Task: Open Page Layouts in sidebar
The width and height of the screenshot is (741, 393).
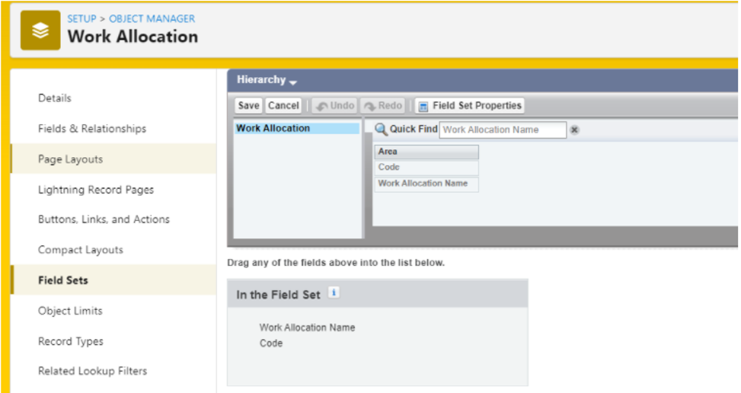Action: (x=70, y=159)
